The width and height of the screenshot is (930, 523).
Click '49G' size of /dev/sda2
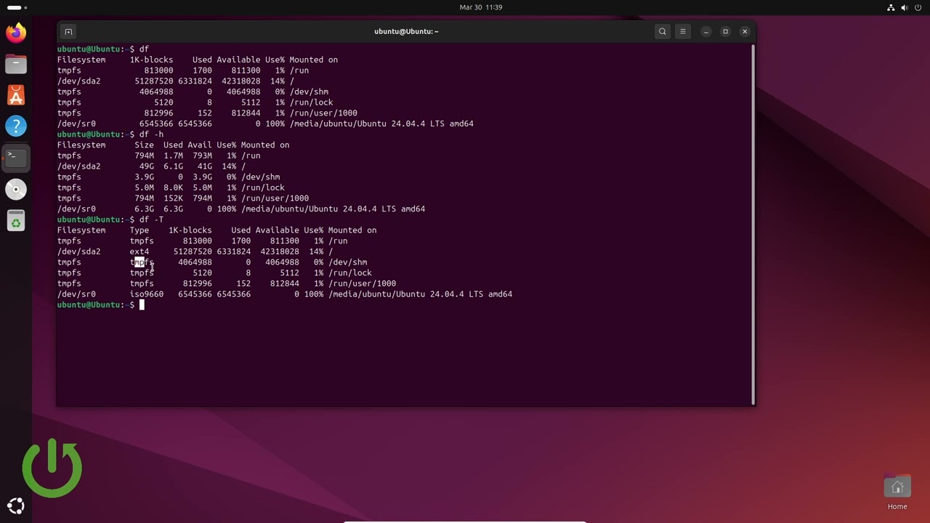point(147,166)
